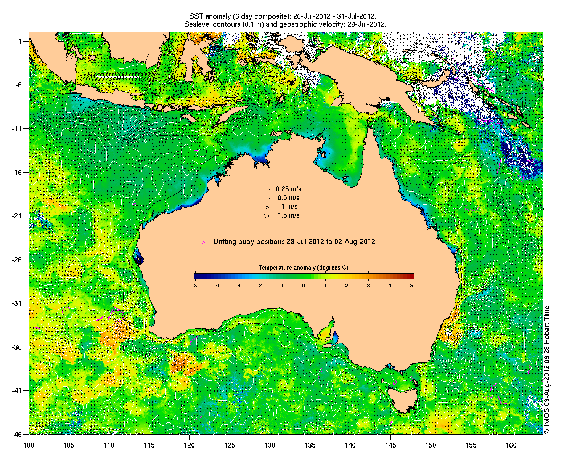Click the latitude axis label -31
This screenshot has height=467, width=572.
[x=17, y=303]
